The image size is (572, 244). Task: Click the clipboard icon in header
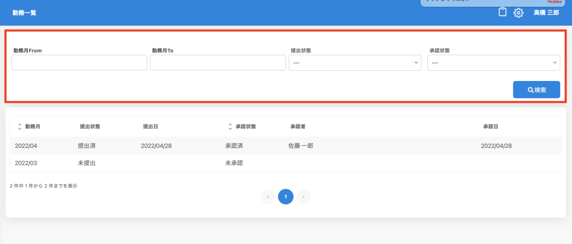502,12
